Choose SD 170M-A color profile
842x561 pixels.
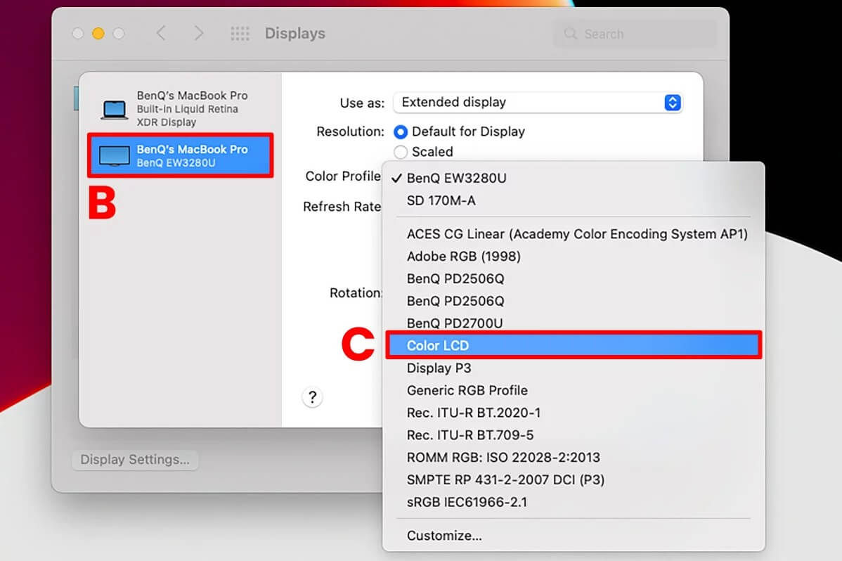coord(573,200)
